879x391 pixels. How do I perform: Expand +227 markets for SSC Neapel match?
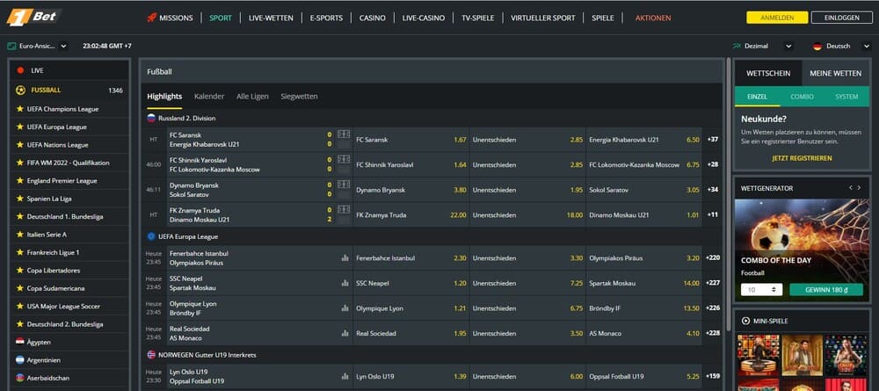(713, 283)
